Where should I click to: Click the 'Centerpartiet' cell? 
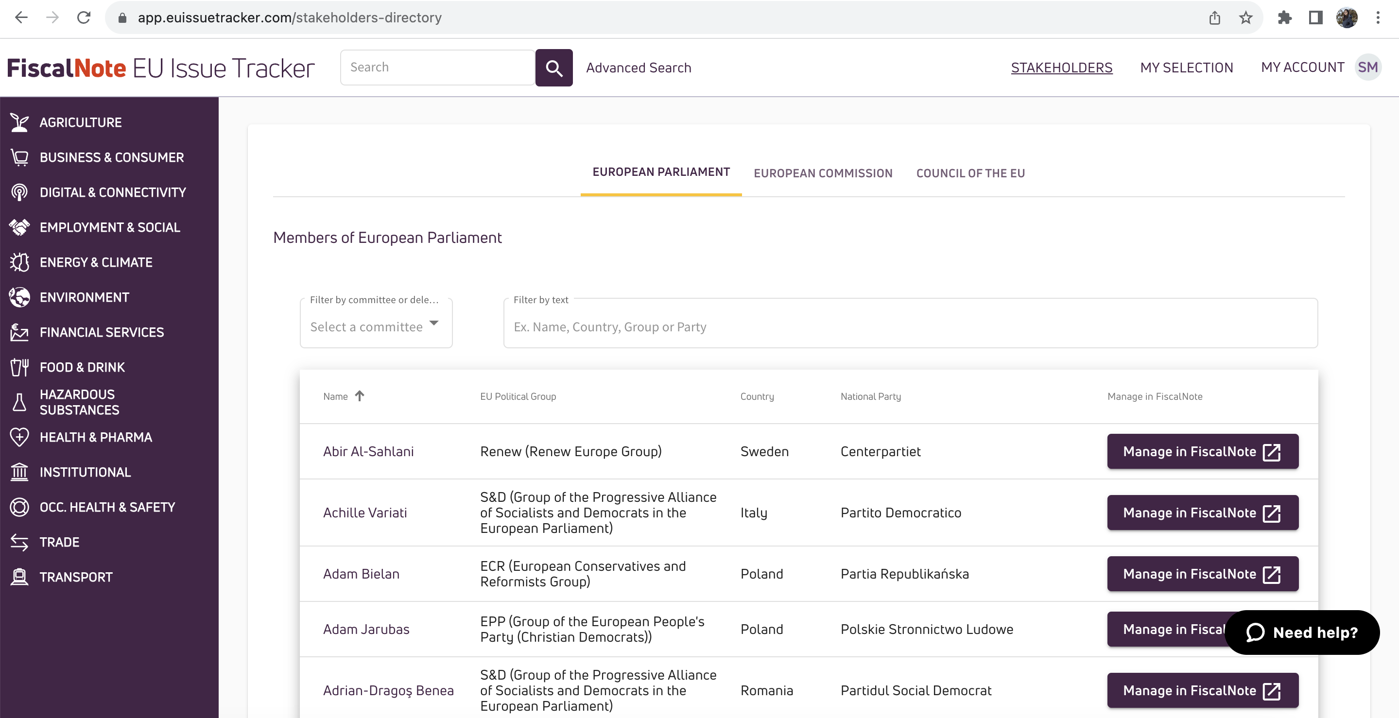point(881,451)
